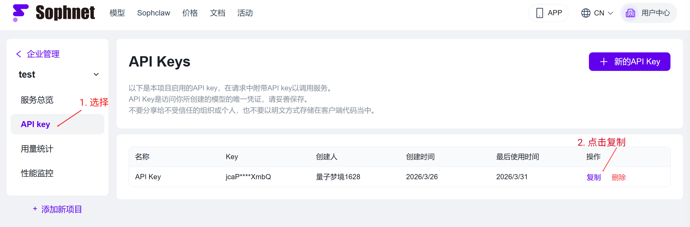
Task: Open the 活动 navigation item
Action: click(245, 13)
